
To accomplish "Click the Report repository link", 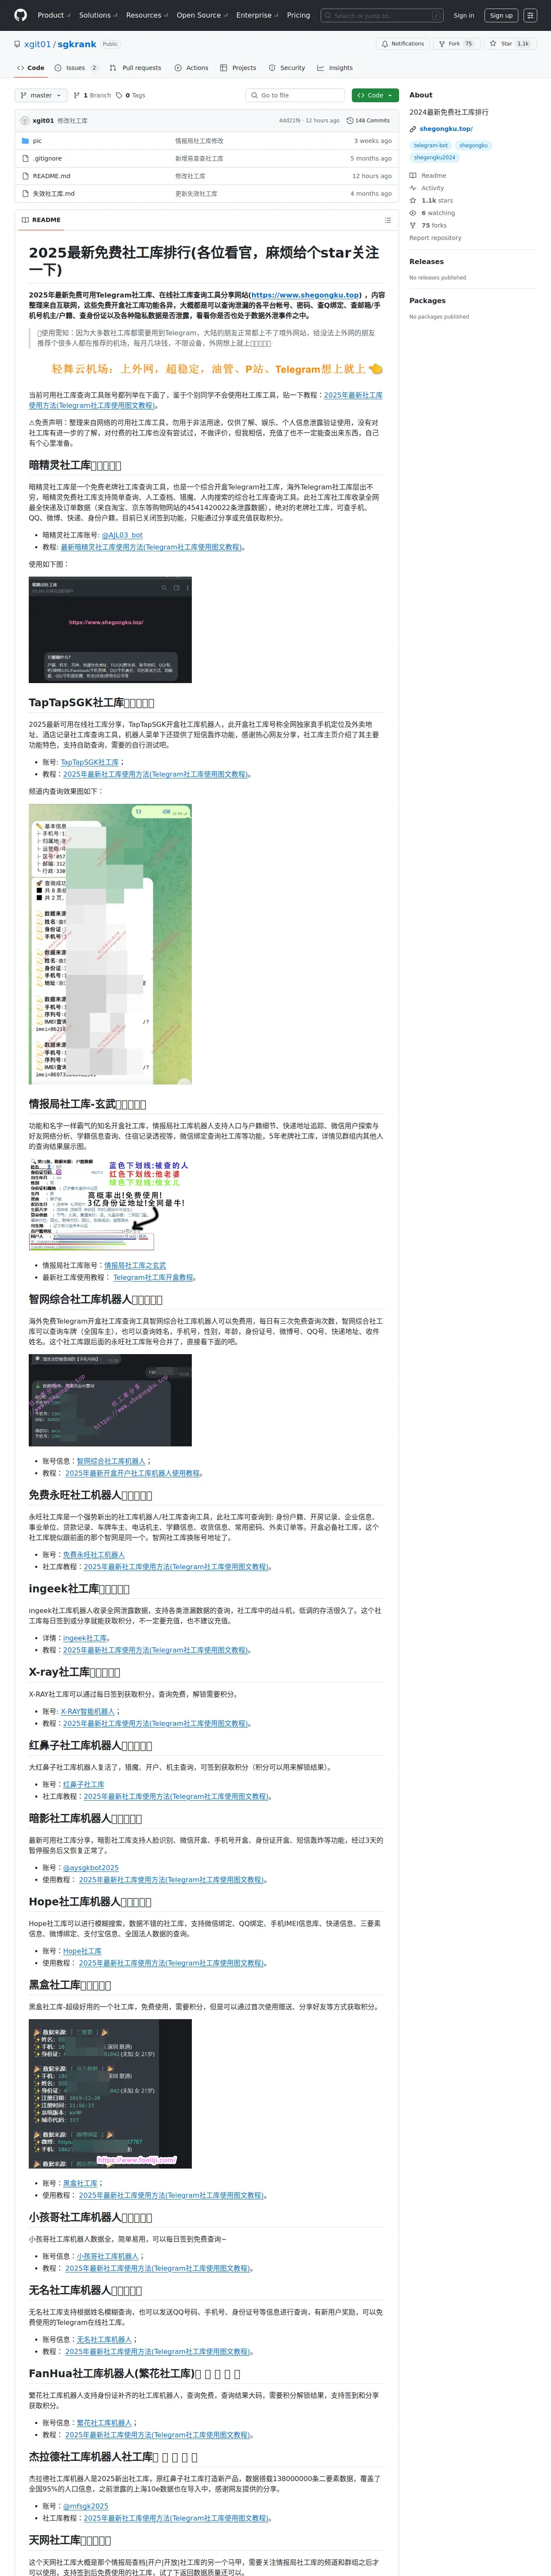I will click(435, 238).
